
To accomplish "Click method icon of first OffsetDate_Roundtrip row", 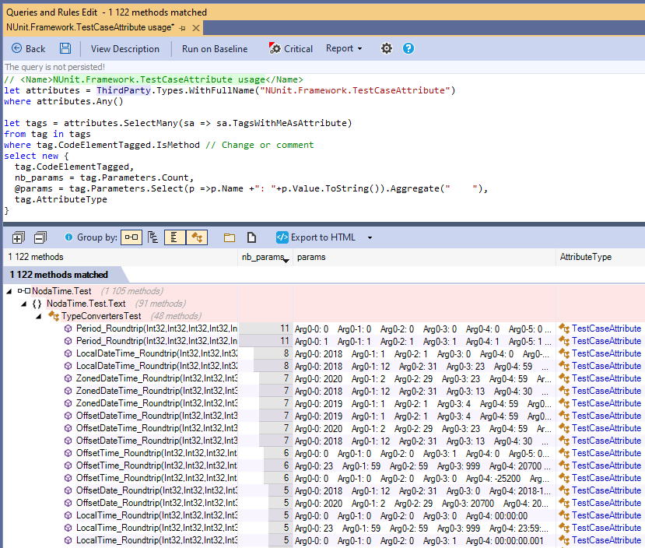I will pos(68,490).
